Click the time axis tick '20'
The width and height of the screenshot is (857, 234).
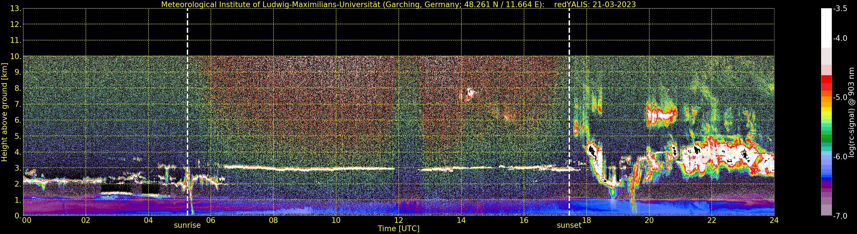tap(649, 220)
